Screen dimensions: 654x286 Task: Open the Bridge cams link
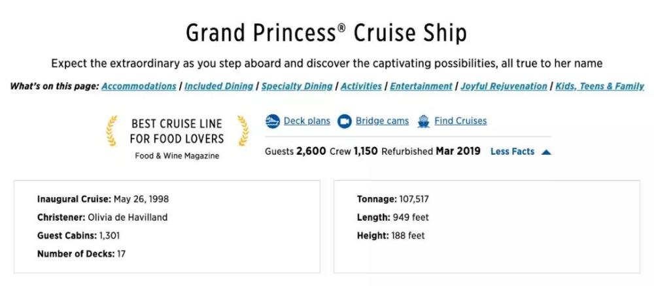click(382, 121)
